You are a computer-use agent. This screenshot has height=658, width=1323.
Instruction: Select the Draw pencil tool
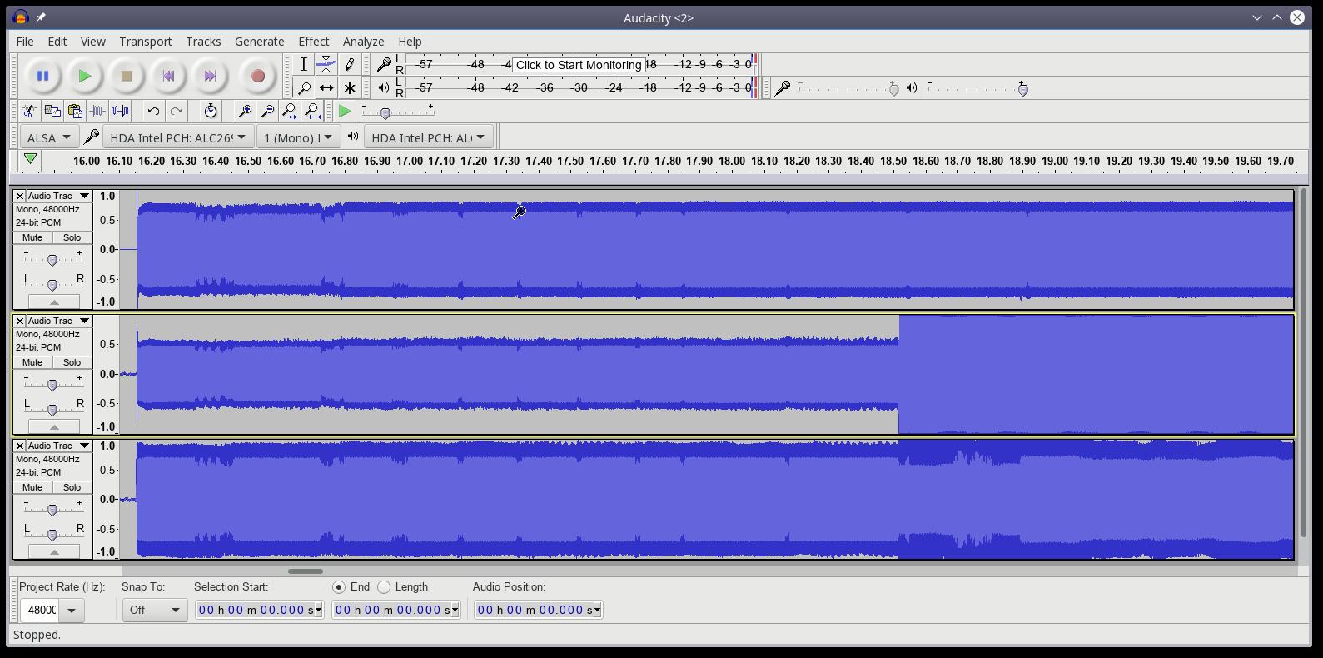pos(350,64)
